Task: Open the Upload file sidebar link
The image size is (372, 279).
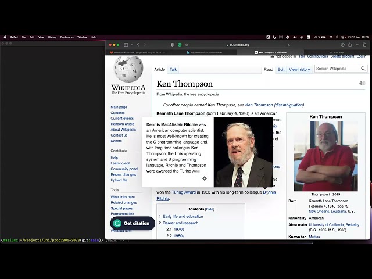Action: coord(119,180)
